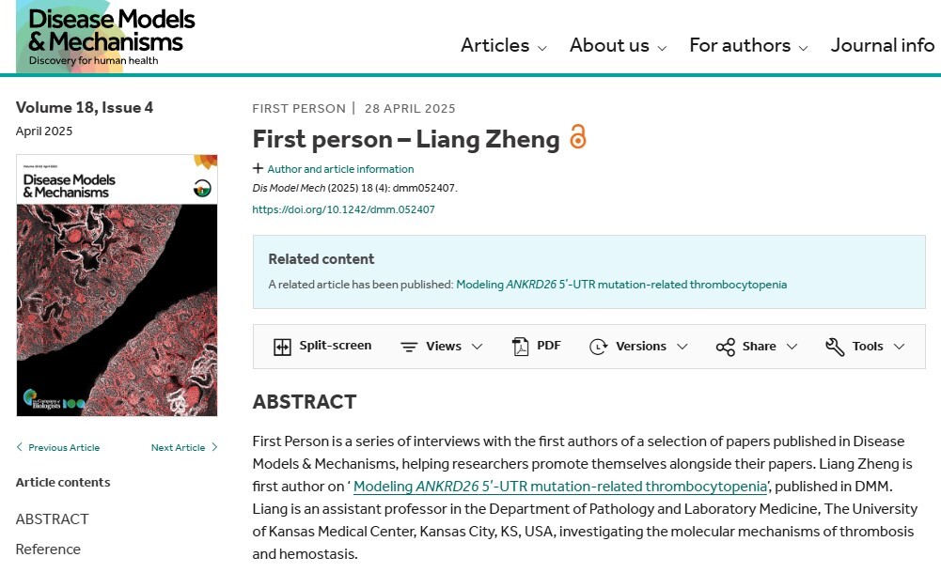Viewport: 941px width, 588px height.
Task: Click the PDF document icon
Action: pos(521,347)
